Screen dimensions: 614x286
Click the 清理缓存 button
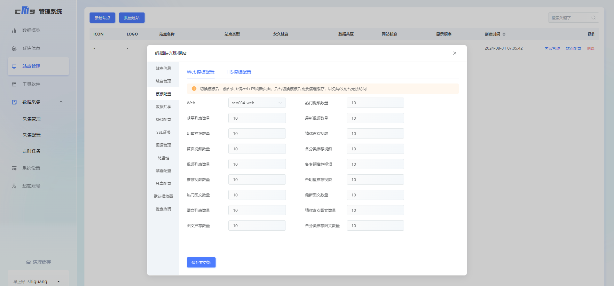point(38,262)
